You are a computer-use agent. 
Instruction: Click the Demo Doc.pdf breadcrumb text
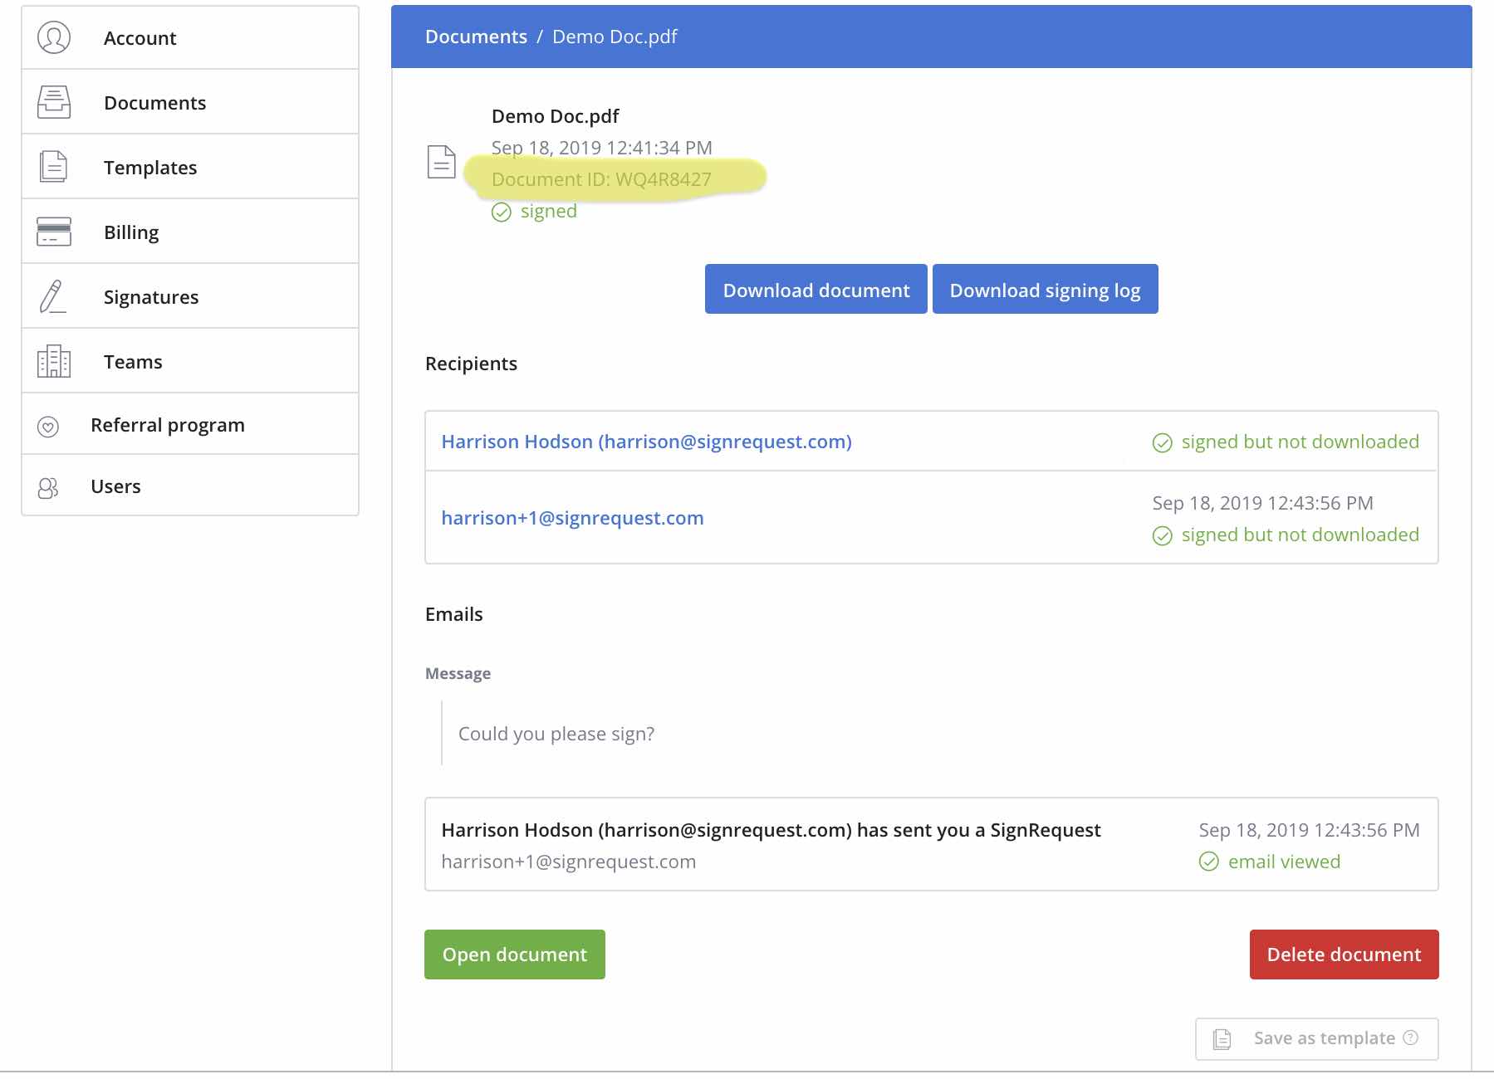(x=615, y=37)
